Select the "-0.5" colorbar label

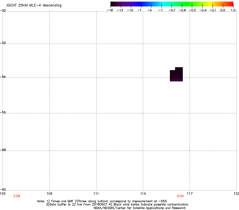tap(192, 10)
